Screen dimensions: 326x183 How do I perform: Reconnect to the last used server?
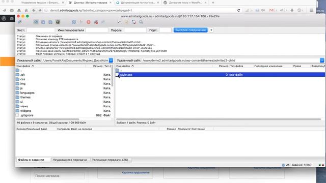[103, 22]
